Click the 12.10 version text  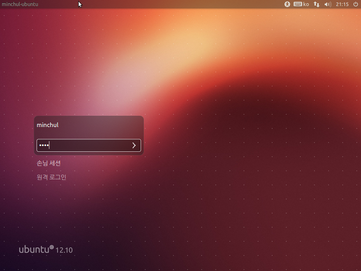click(64, 250)
